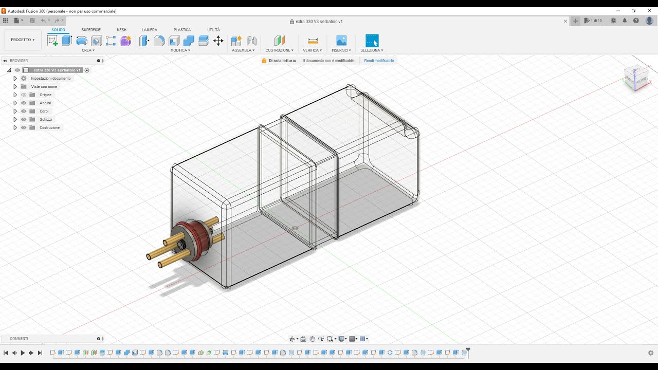This screenshot has width=658, height=370.
Task: Open the ASSEMBLA dropdown menu
Action: 243,50
